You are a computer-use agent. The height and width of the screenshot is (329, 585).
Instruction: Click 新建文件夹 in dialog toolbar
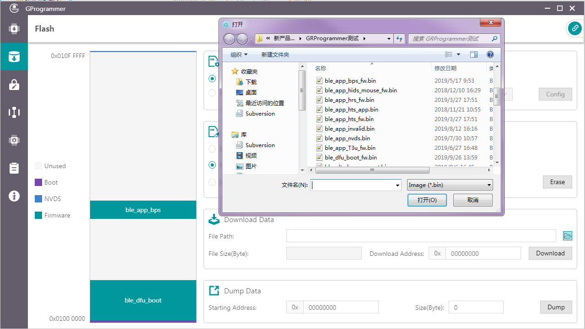point(275,55)
